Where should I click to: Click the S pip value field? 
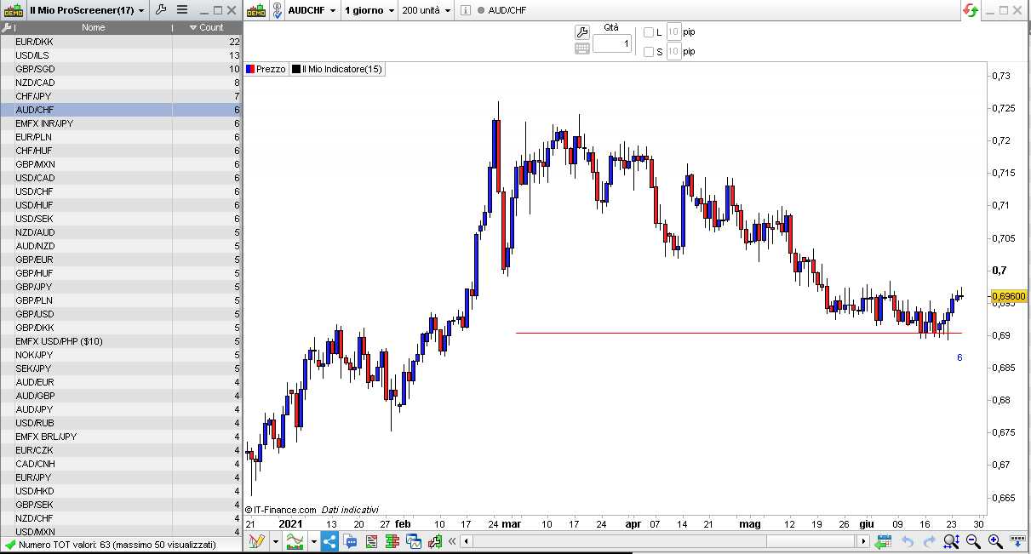(673, 52)
